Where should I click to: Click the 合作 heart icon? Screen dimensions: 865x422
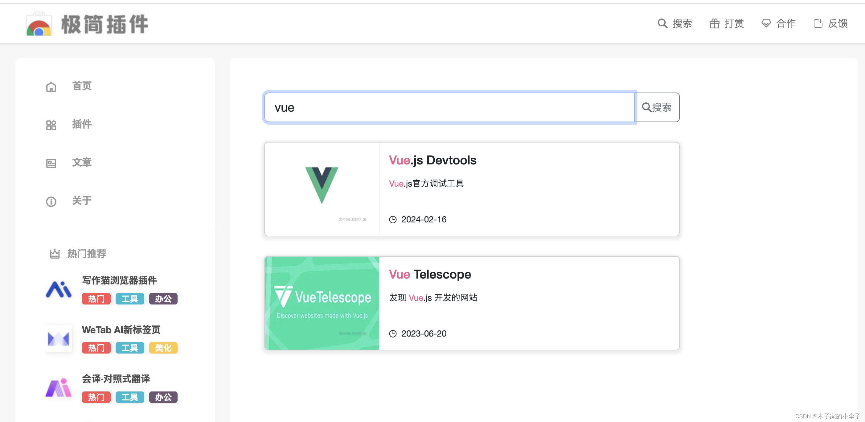click(766, 23)
